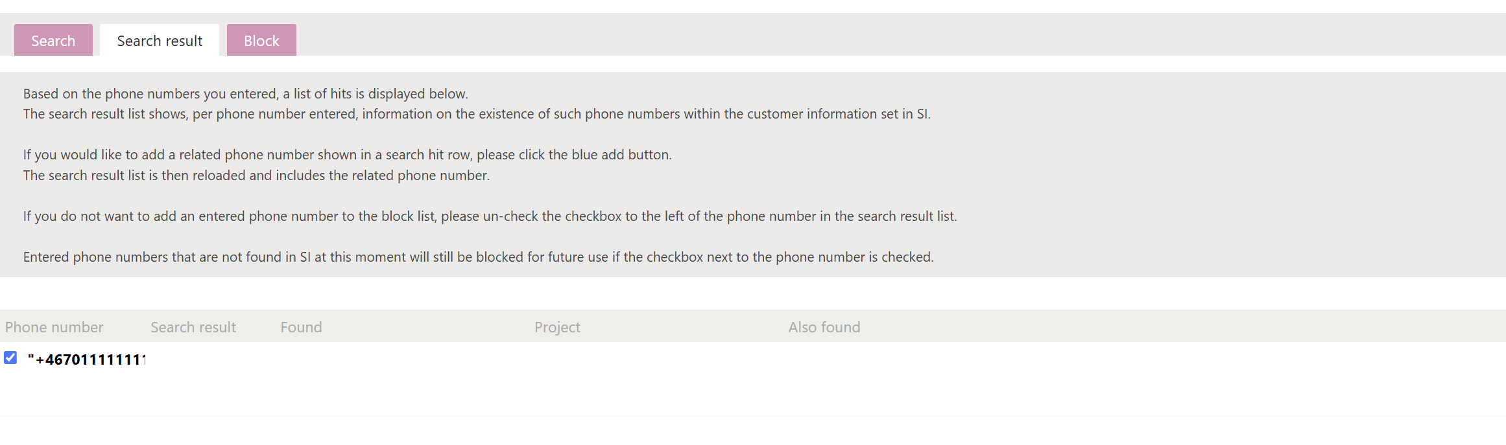Viewport: 1506px width, 445px height.
Task: Click the Phone number column header
Action: click(x=54, y=327)
